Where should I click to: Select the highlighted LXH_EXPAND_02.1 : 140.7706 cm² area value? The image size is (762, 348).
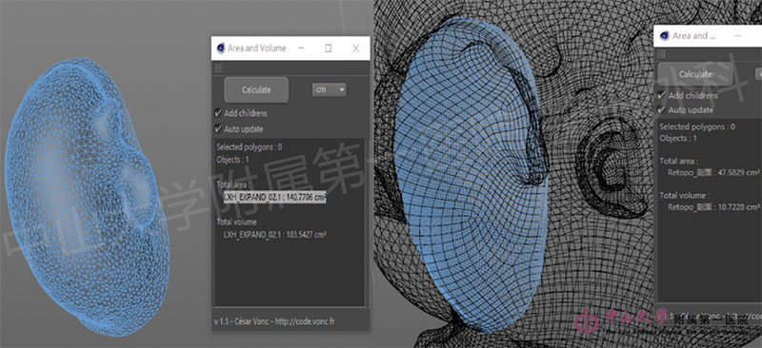(274, 197)
